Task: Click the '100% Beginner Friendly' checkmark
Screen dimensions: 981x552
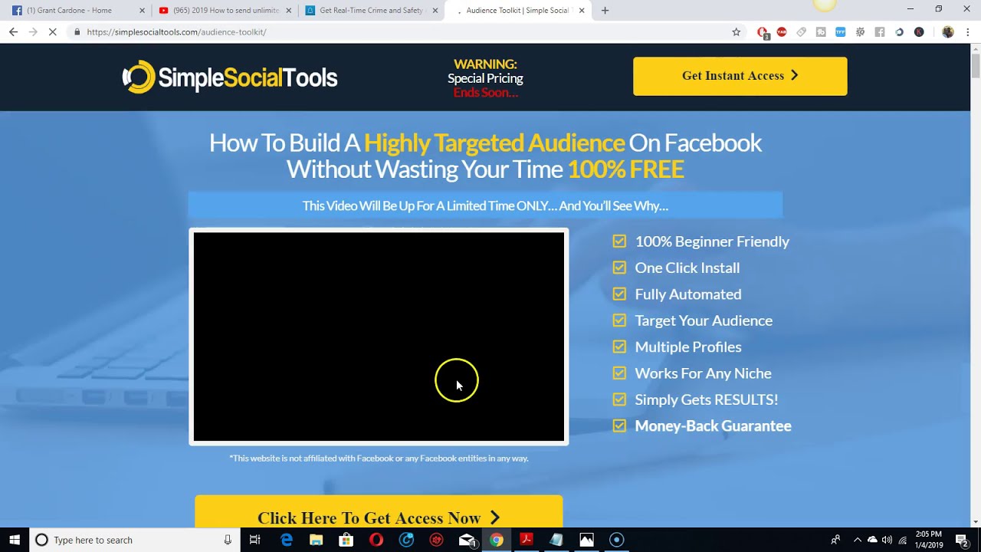Action: 619,242
